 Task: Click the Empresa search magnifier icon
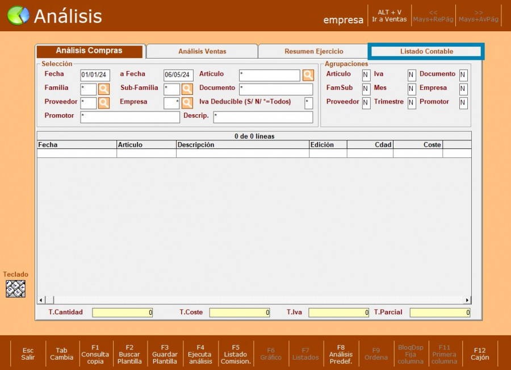pos(187,103)
